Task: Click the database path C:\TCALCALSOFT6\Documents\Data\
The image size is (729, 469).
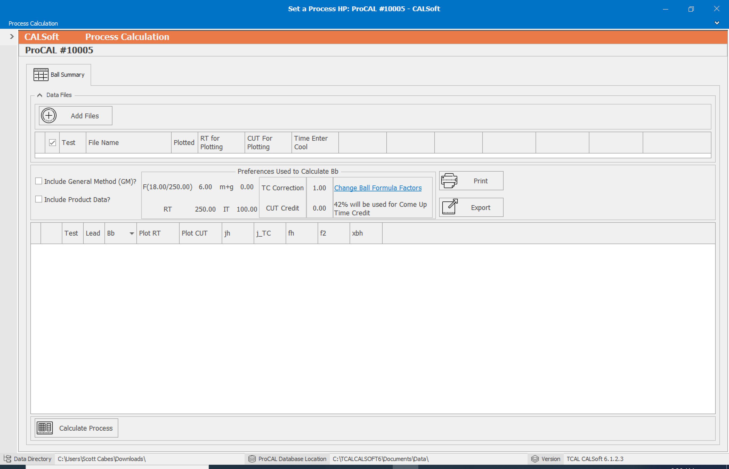Action: click(x=381, y=459)
